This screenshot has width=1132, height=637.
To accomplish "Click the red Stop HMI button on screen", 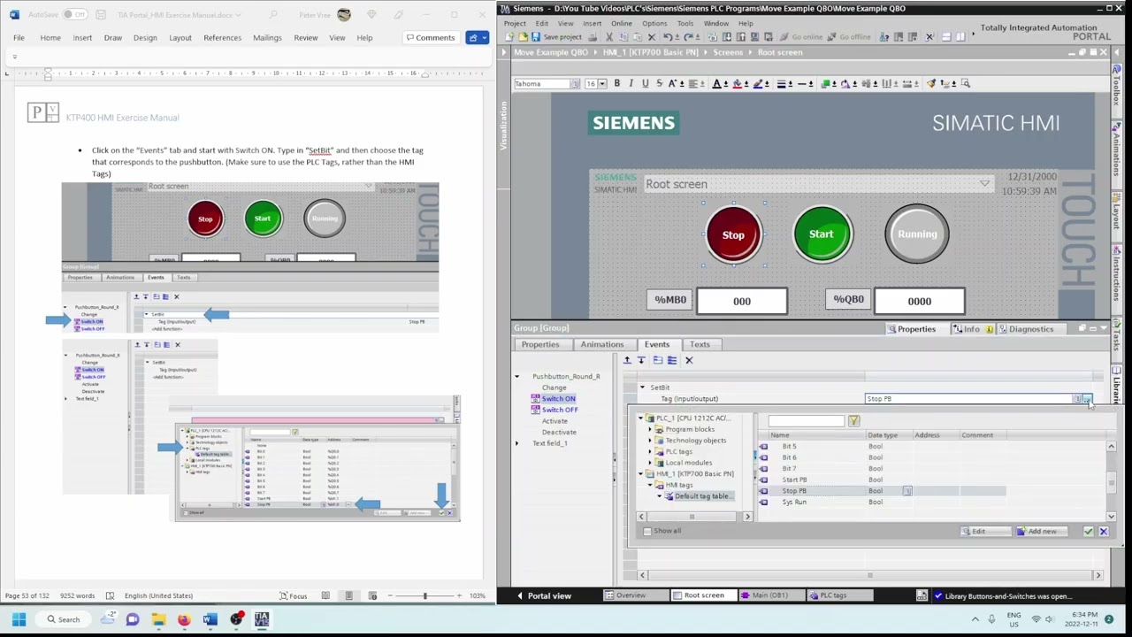I will 733,234.
